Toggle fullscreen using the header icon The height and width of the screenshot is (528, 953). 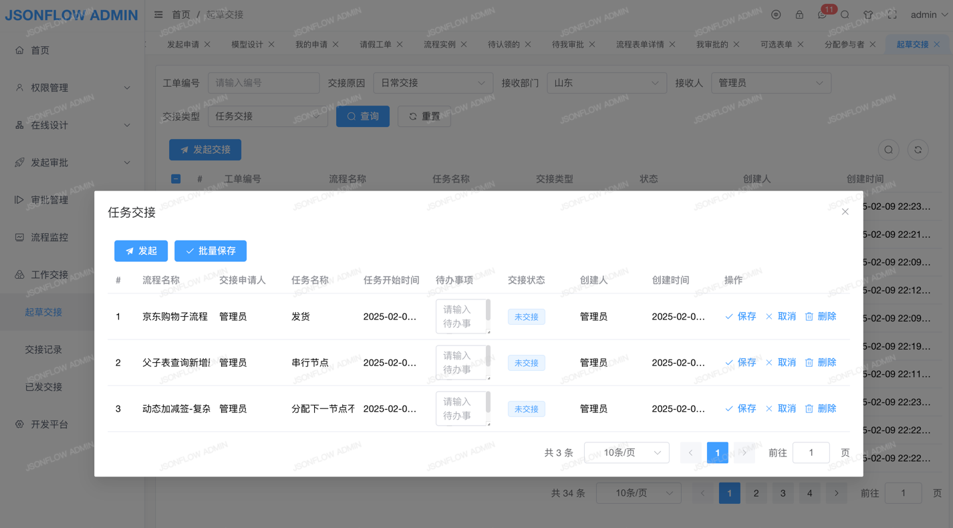(892, 15)
